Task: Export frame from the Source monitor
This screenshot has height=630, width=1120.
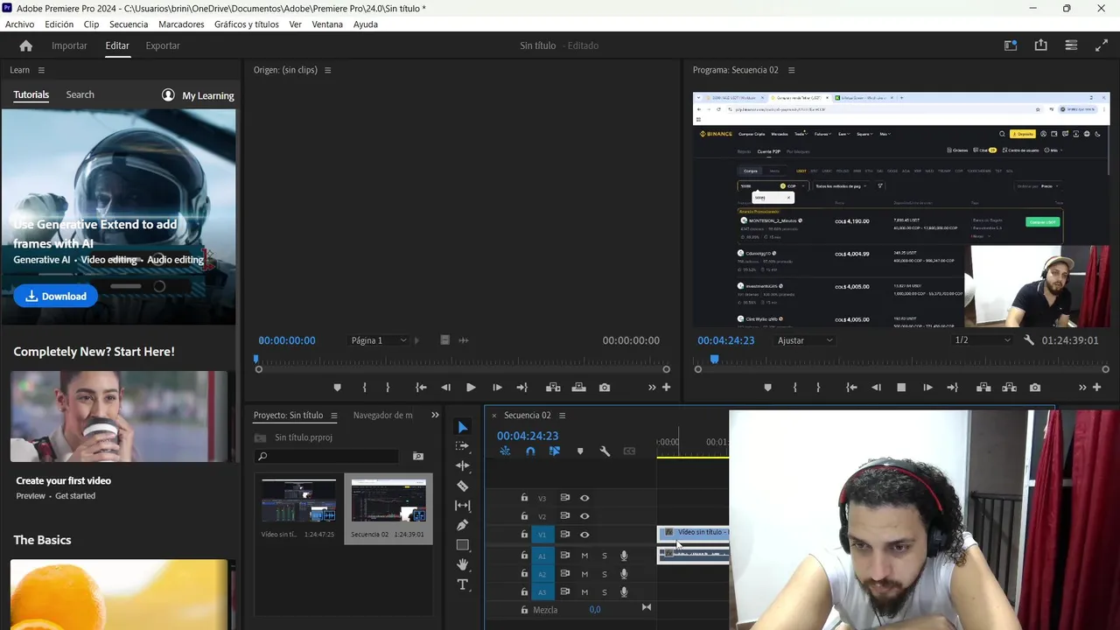Action: 605,388
